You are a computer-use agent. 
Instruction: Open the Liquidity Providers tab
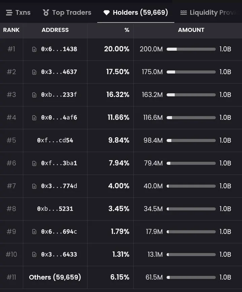207,13
